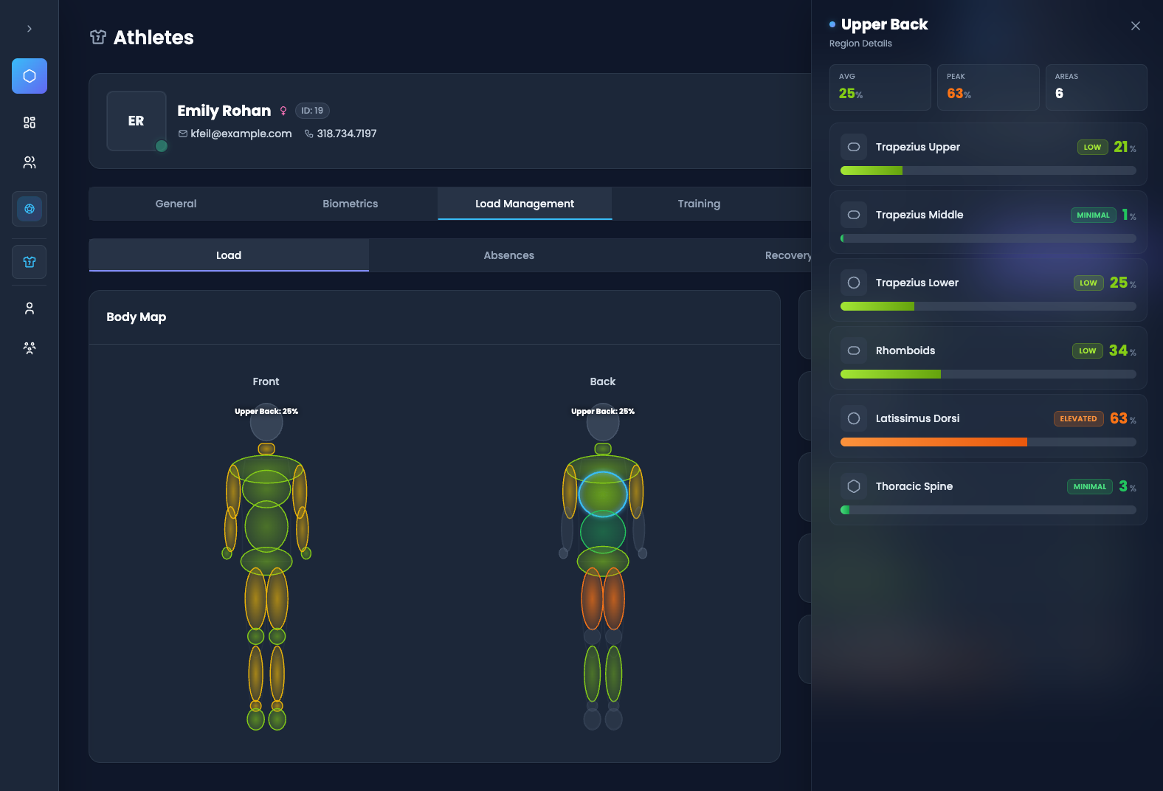Click the Front figure label

(266, 381)
